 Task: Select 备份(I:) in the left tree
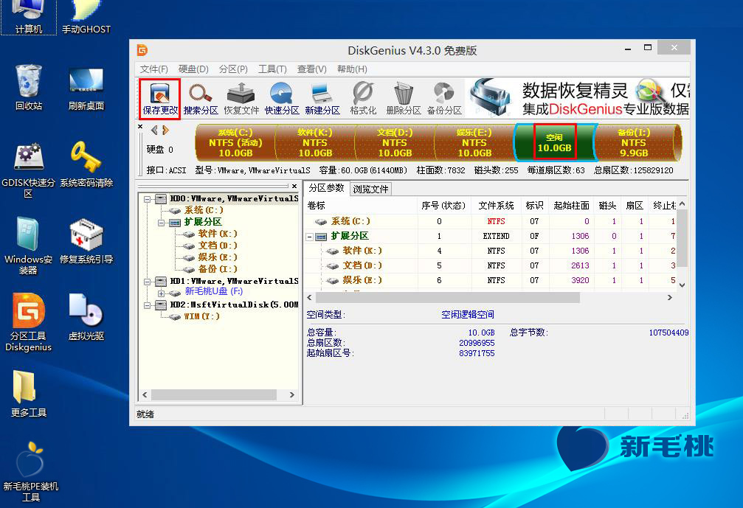click(218, 269)
